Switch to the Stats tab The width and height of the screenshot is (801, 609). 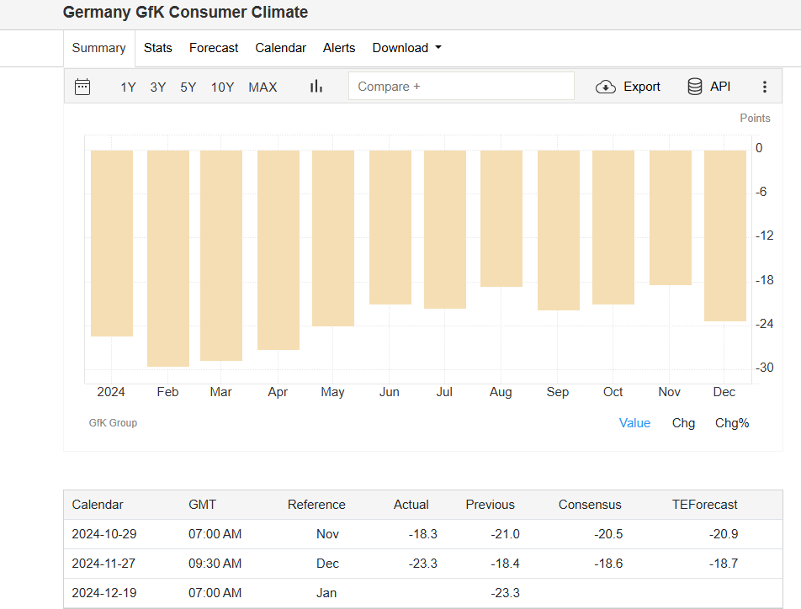[157, 48]
